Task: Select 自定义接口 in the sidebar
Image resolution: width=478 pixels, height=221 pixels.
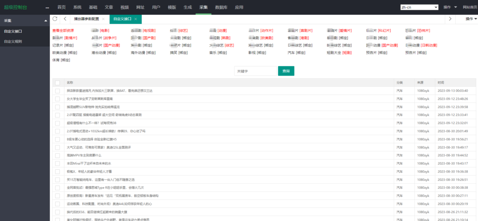Action: [13, 31]
